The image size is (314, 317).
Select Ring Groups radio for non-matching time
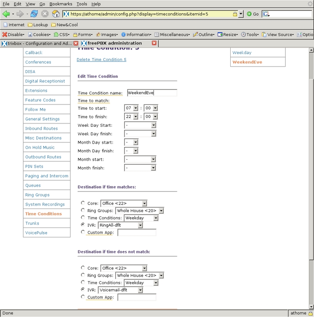click(83, 275)
